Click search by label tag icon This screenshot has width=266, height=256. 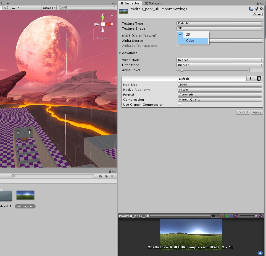point(106,176)
